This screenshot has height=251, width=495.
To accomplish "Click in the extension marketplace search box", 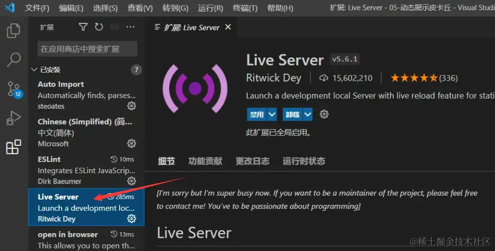I will 88,49.
